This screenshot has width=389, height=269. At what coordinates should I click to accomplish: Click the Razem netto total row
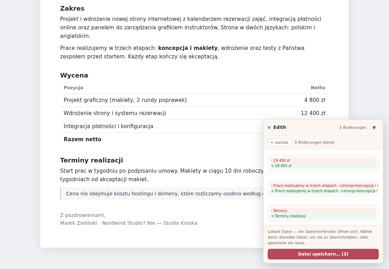pos(162,139)
